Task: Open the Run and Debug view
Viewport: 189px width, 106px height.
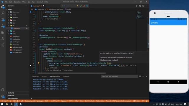Action: (x=3, y=26)
